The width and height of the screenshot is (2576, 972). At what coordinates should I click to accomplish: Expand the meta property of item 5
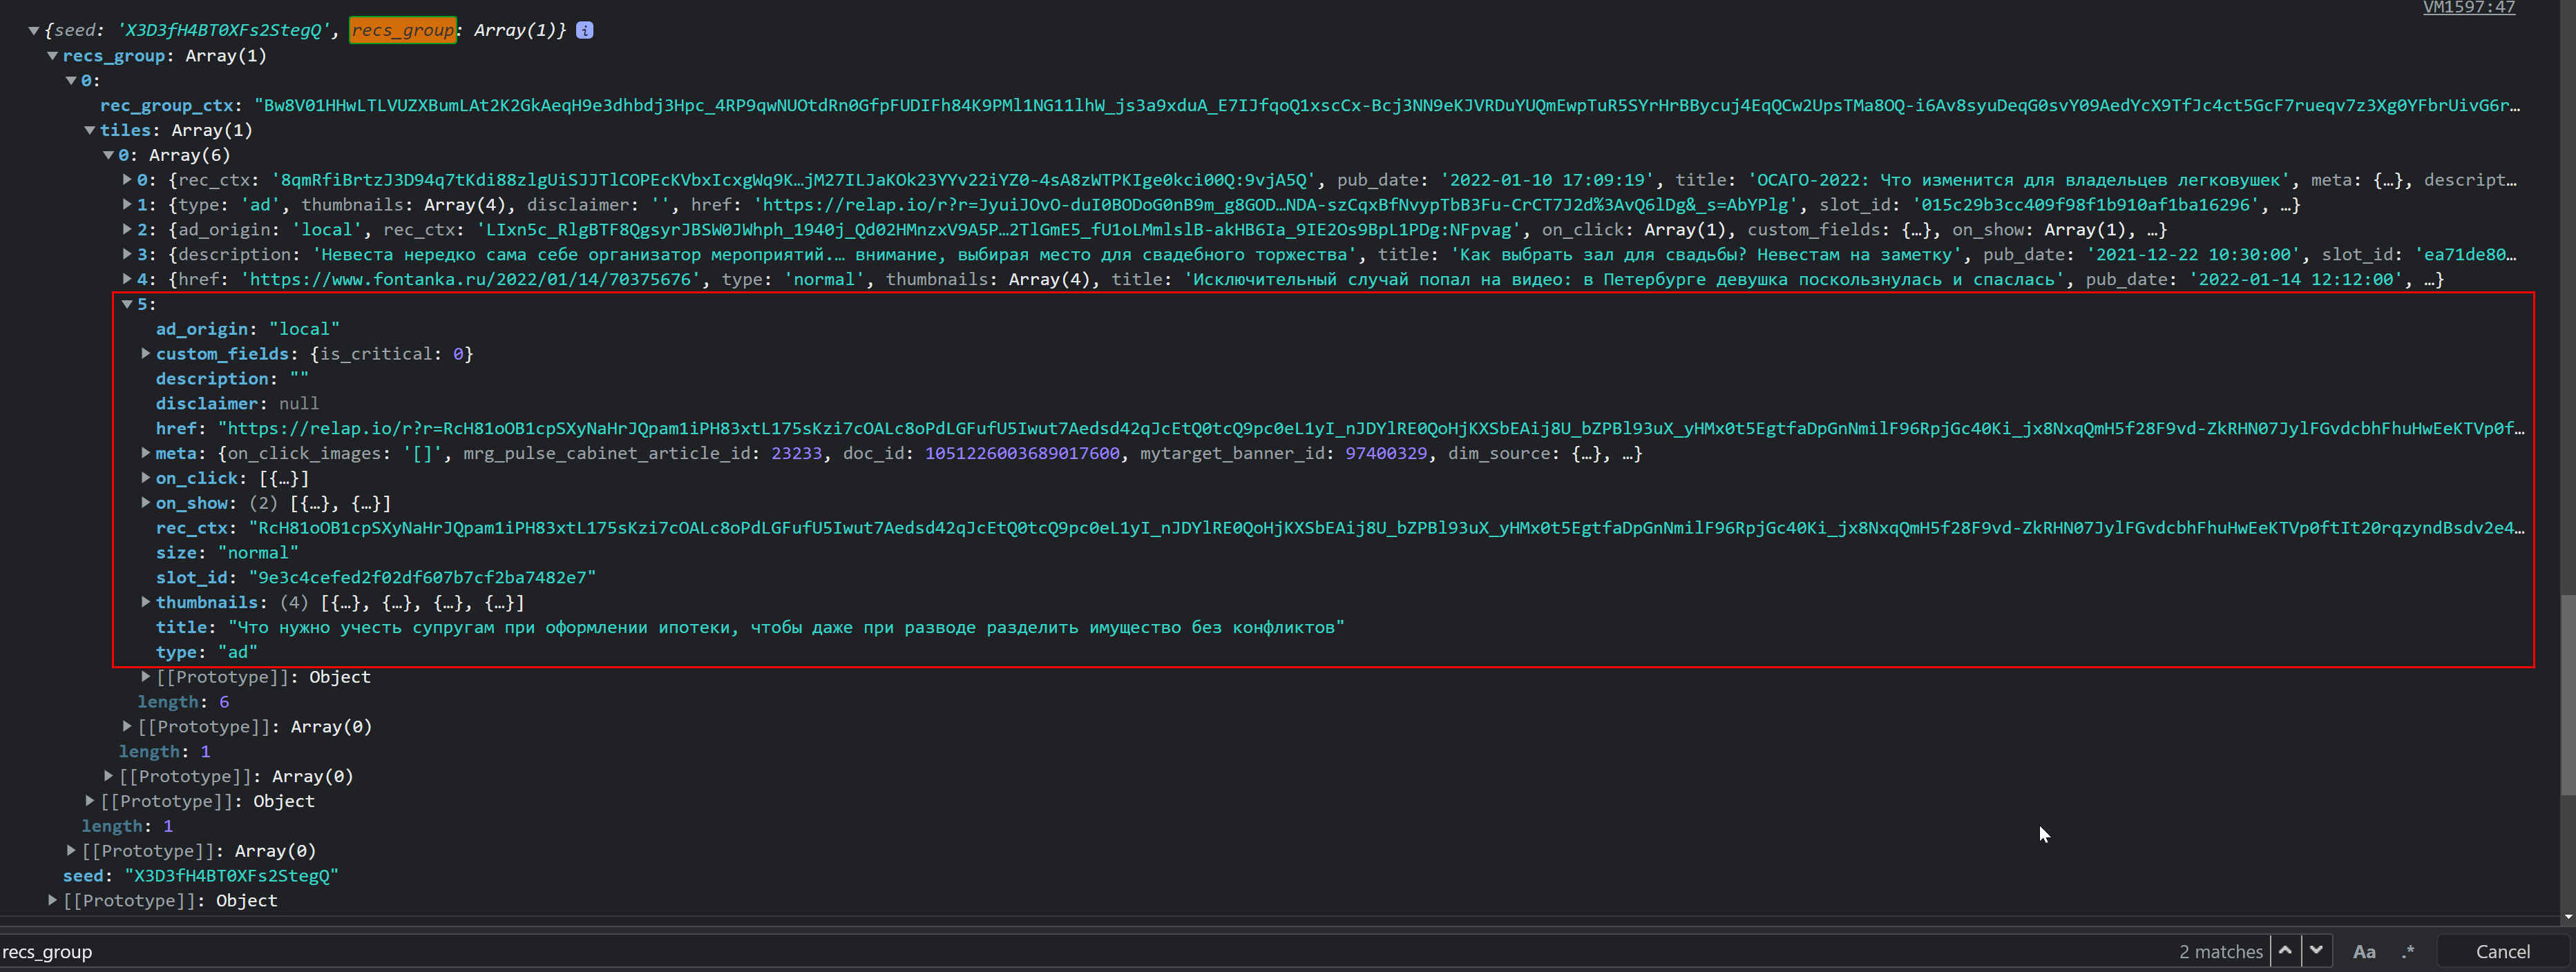pyautogui.click(x=145, y=453)
